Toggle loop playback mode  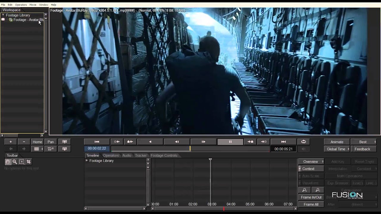pos(304,142)
